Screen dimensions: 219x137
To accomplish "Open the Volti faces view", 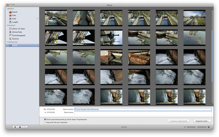I will click(x=12, y=19).
